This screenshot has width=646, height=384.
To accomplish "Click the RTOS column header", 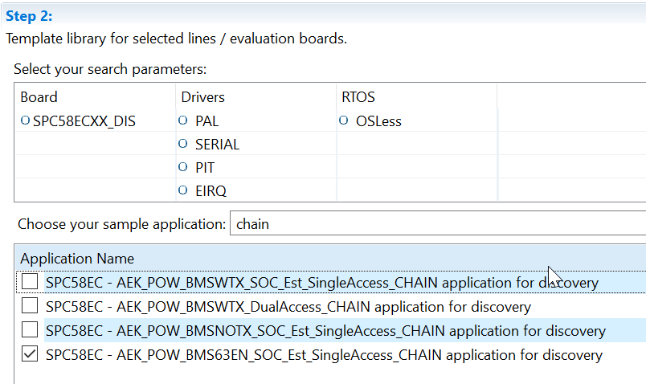I will [x=358, y=97].
